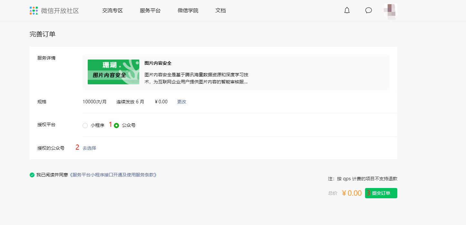Open the 文档 navigation item
This screenshot has width=466, height=225.
coord(221,11)
